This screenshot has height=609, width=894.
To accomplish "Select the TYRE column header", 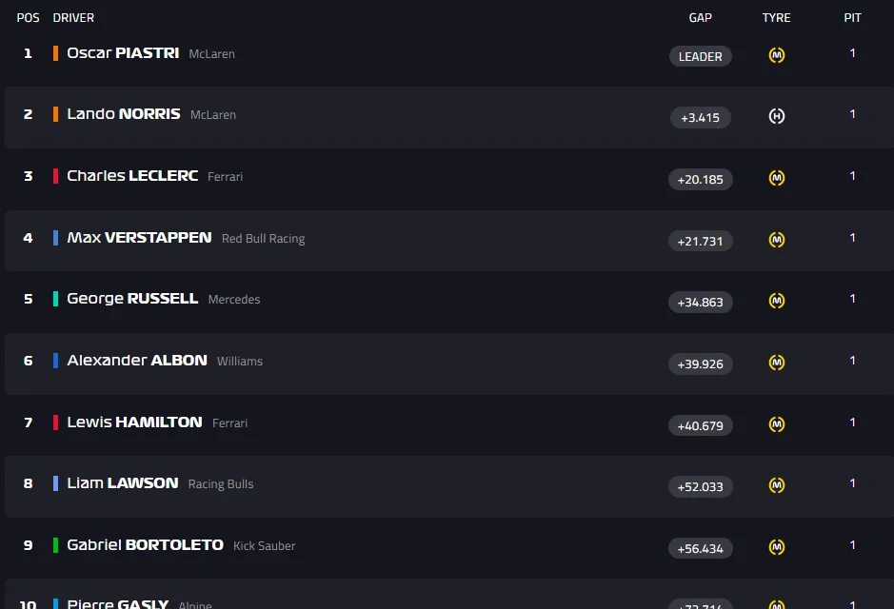I will pyautogui.click(x=777, y=17).
